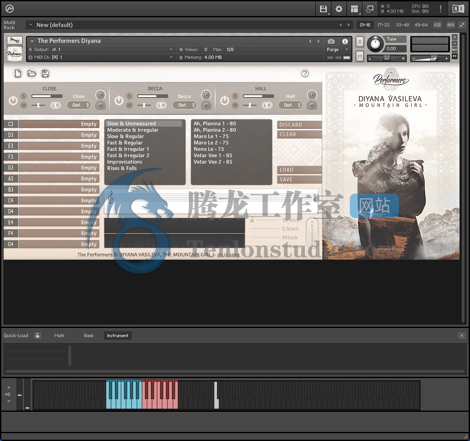This screenshot has height=441, width=470.
Task: Click the snapshot camera icon
Action: (331, 41)
